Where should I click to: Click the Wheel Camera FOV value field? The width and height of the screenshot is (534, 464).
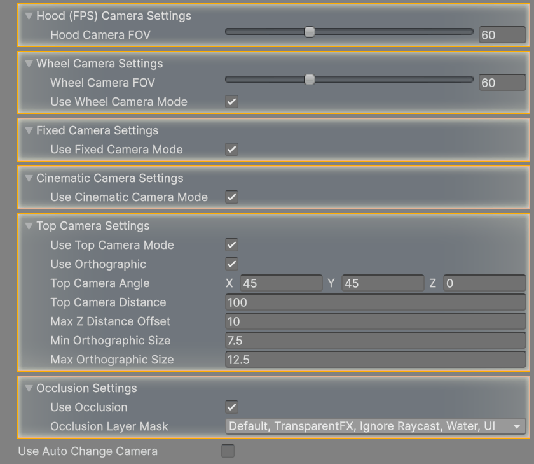(x=502, y=83)
